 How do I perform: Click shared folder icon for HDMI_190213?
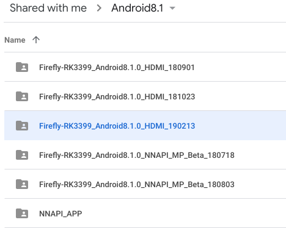pyautogui.click(x=22, y=126)
